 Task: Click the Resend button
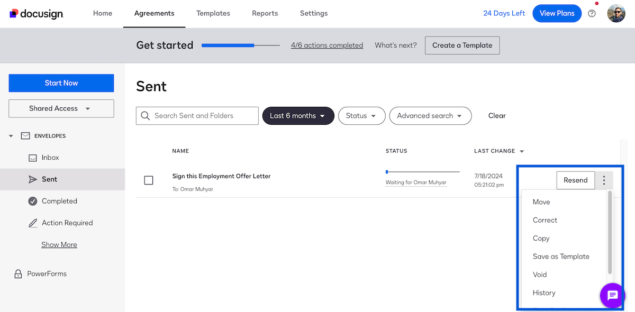pos(575,180)
